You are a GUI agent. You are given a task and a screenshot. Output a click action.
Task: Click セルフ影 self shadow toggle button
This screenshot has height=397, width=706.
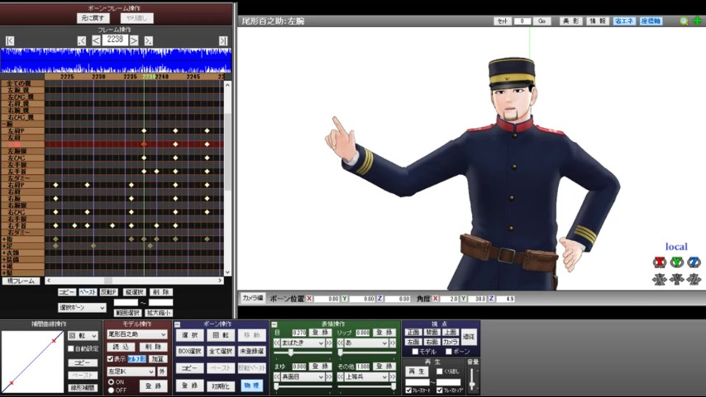pos(137,359)
